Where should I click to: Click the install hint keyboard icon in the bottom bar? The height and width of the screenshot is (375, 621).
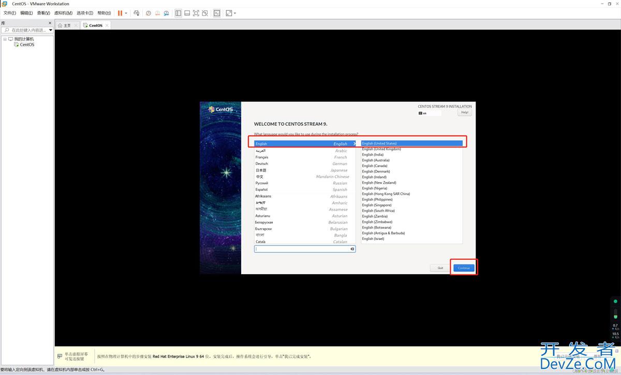[x=61, y=356]
